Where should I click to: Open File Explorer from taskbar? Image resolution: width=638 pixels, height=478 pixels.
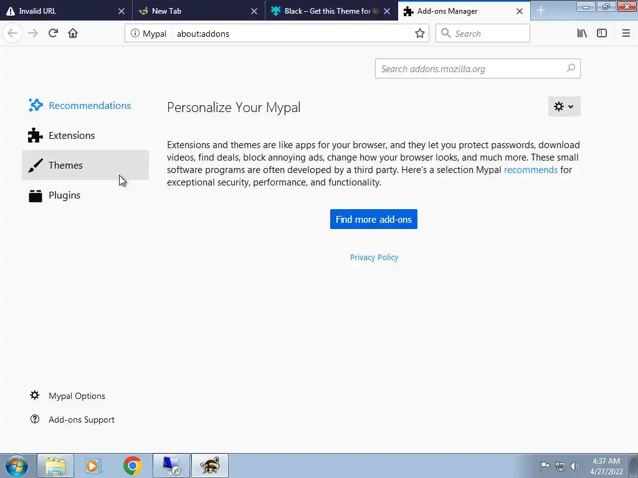55,466
